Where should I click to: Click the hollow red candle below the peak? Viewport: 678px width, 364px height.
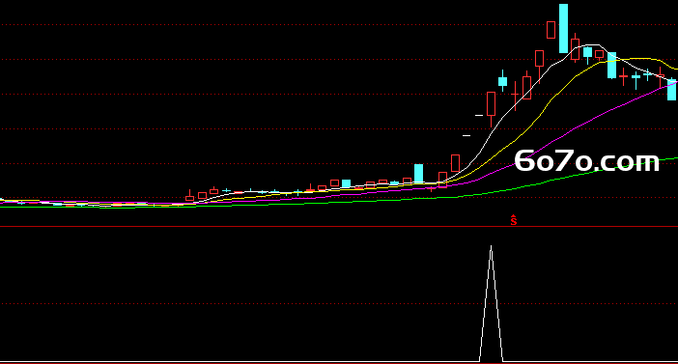click(x=551, y=30)
